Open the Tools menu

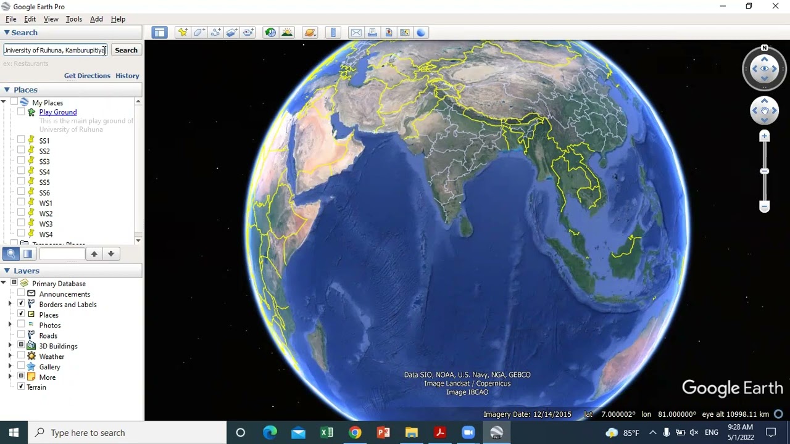74,19
